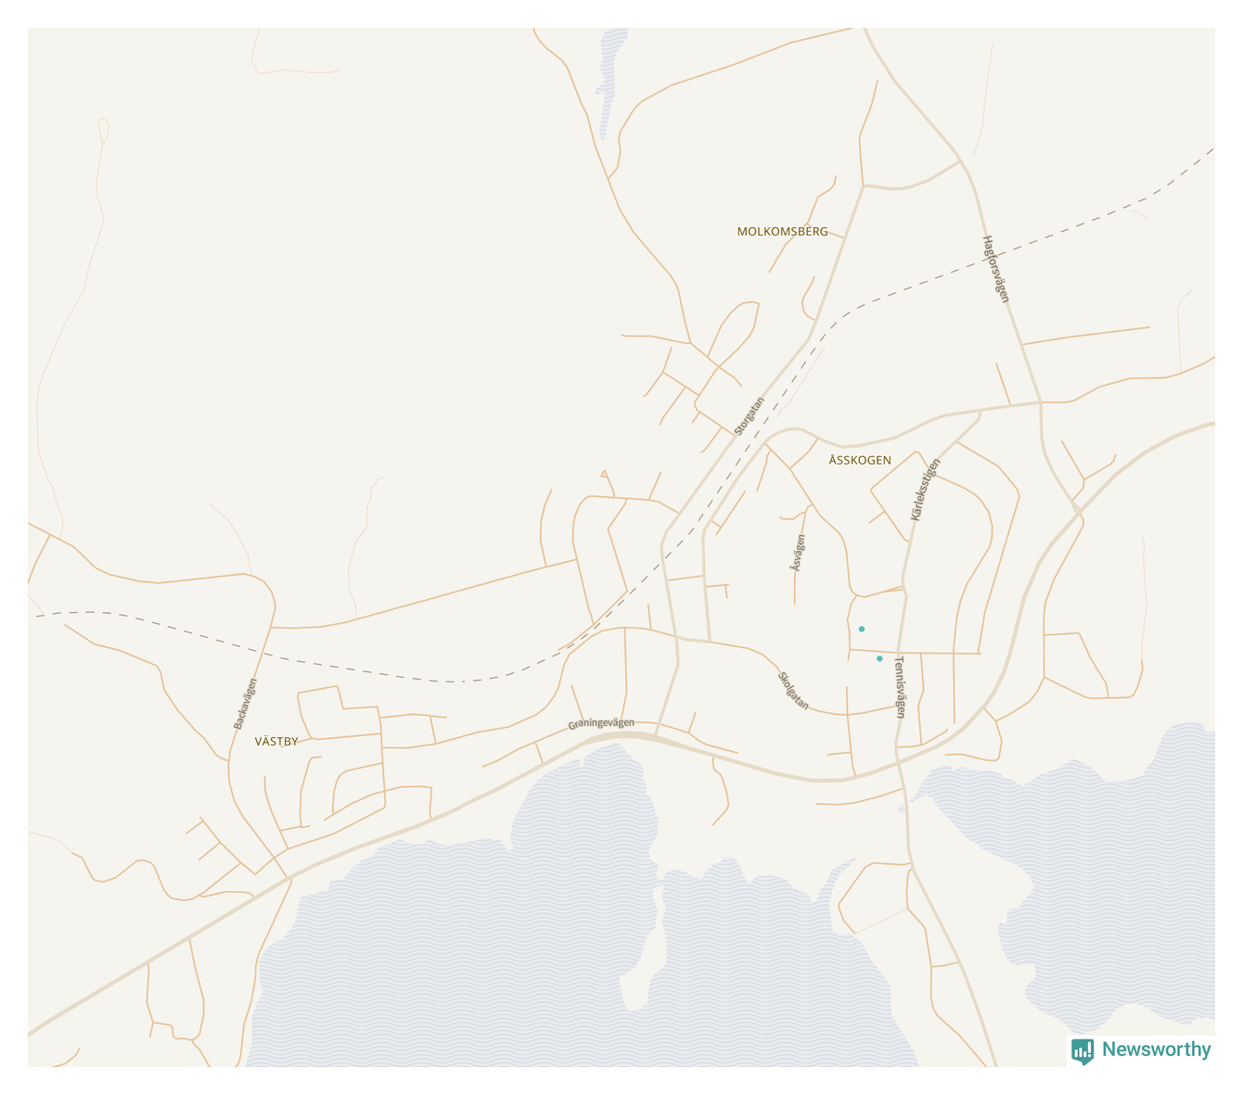
Task: Click the Storgatan street label
Action: [x=750, y=416]
